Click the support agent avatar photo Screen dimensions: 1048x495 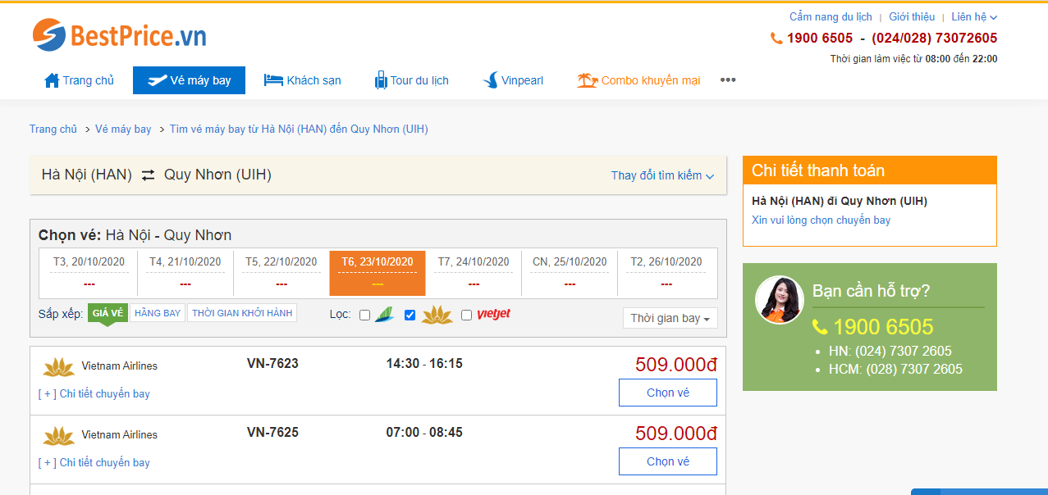780,299
